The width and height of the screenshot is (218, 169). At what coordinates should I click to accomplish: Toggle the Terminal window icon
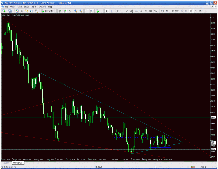coord(31,11)
